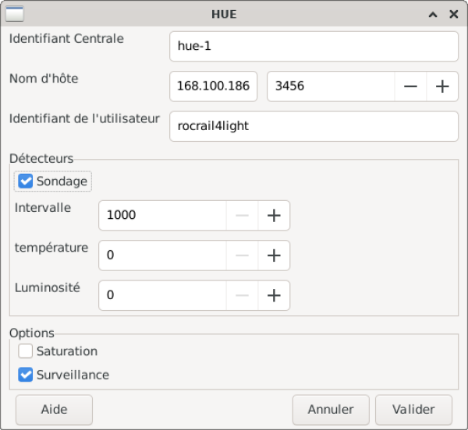Viewport: 468px width, 430px height.
Task: Decrease the température value with minus
Action: pos(243,256)
